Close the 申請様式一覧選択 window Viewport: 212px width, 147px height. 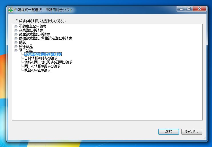coord(199,9)
